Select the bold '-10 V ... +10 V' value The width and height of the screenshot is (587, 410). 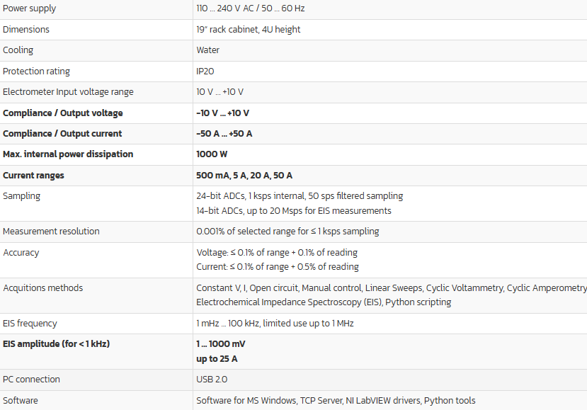tap(222, 113)
